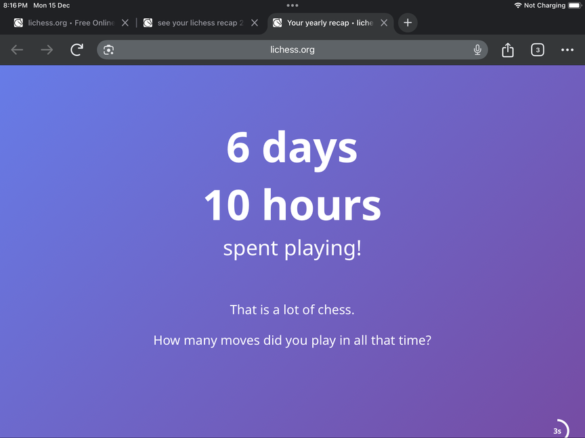This screenshot has width=585, height=438.
Task: Add a new tab with plus button
Action: (x=408, y=23)
